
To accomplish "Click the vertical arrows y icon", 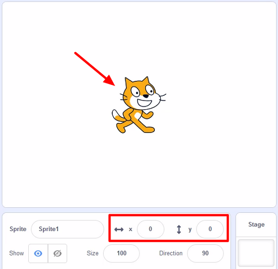I will coord(179,230).
